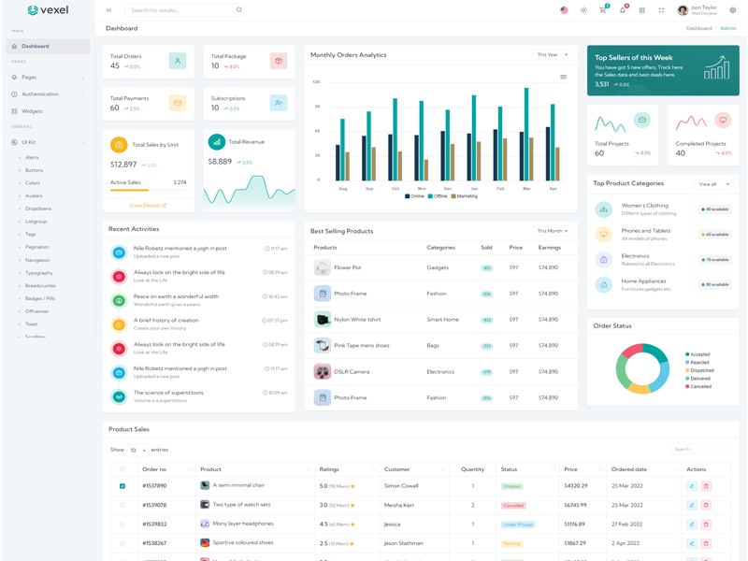Open the This Year dropdown
Image resolution: width=748 pixels, height=561 pixels.
click(552, 55)
